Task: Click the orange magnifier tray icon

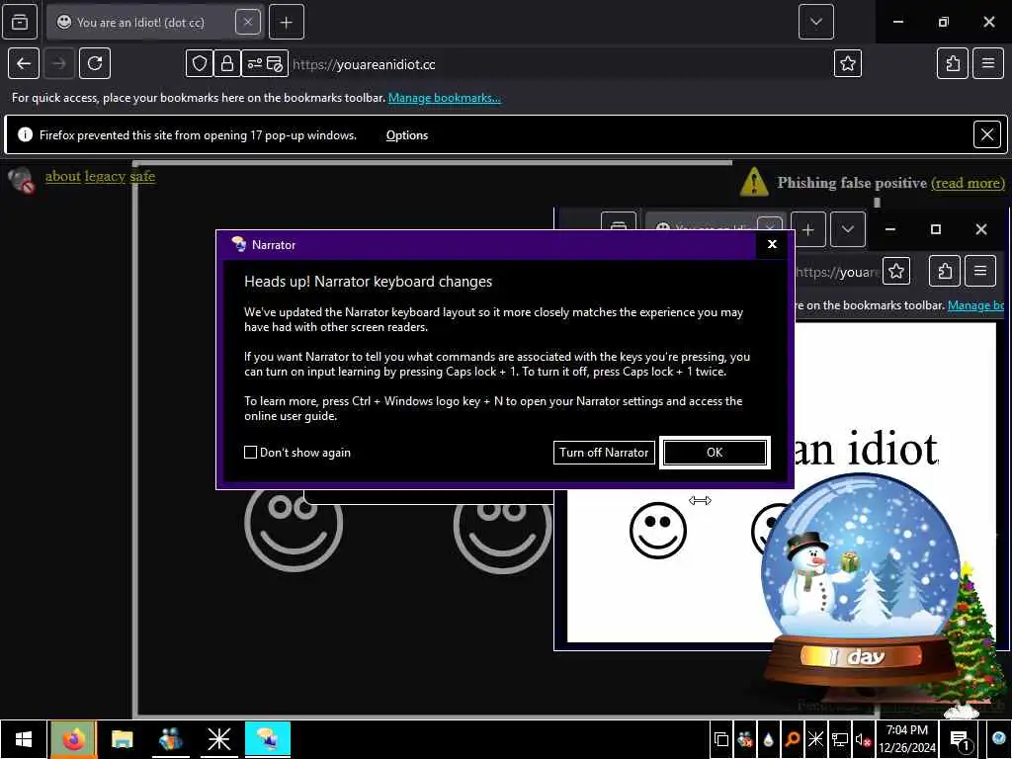Action: [792, 739]
